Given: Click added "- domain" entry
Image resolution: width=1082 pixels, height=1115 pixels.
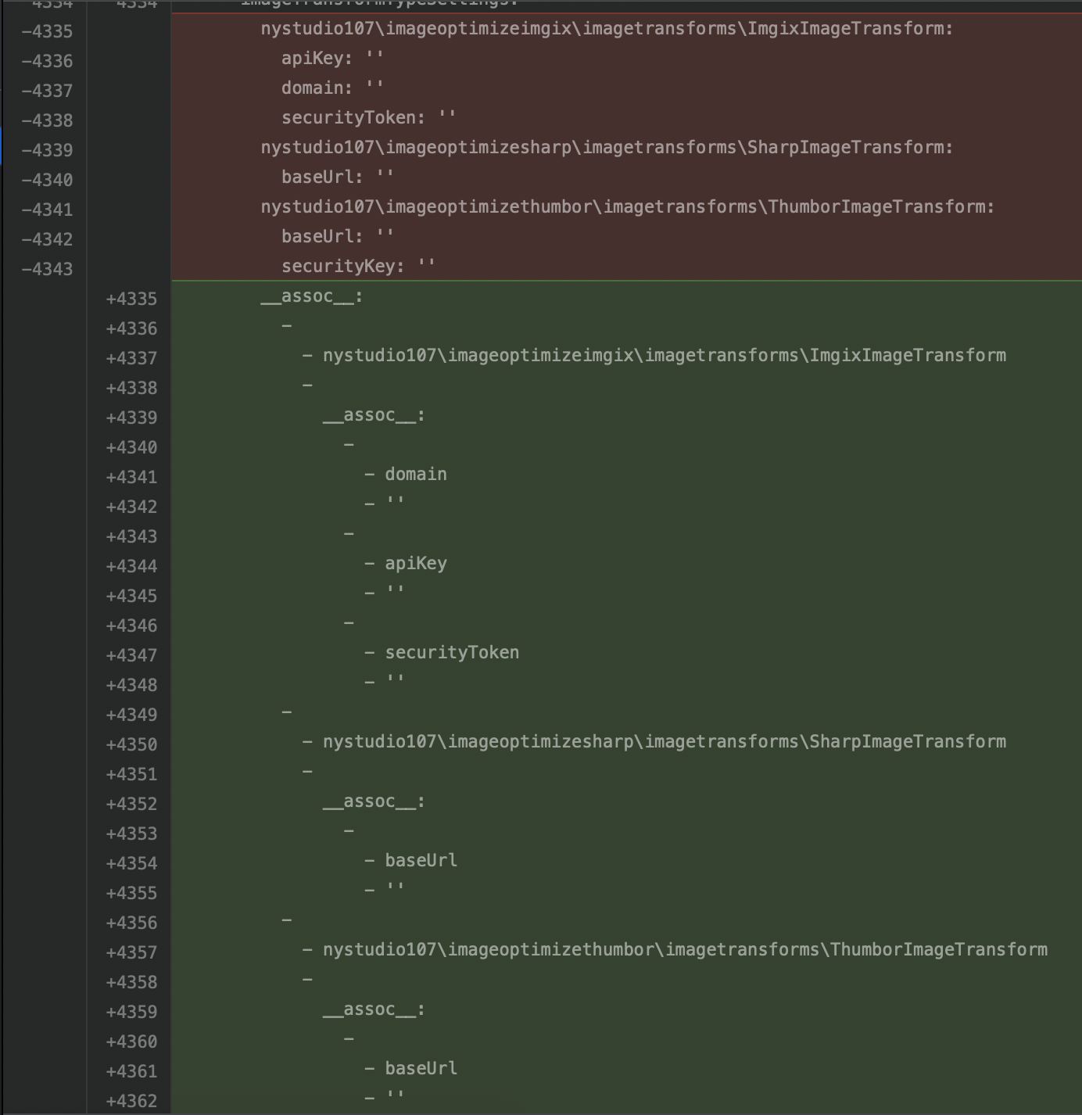Looking at the screenshot, I should pos(406,475).
